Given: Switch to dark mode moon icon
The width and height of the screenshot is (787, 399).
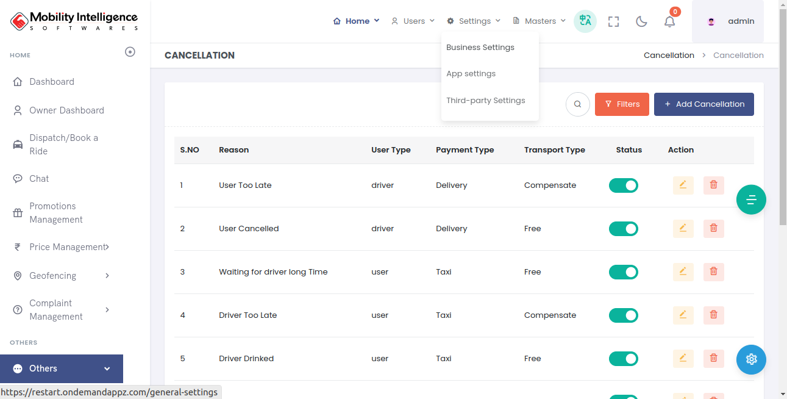Looking at the screenshot, I should 641,21.
